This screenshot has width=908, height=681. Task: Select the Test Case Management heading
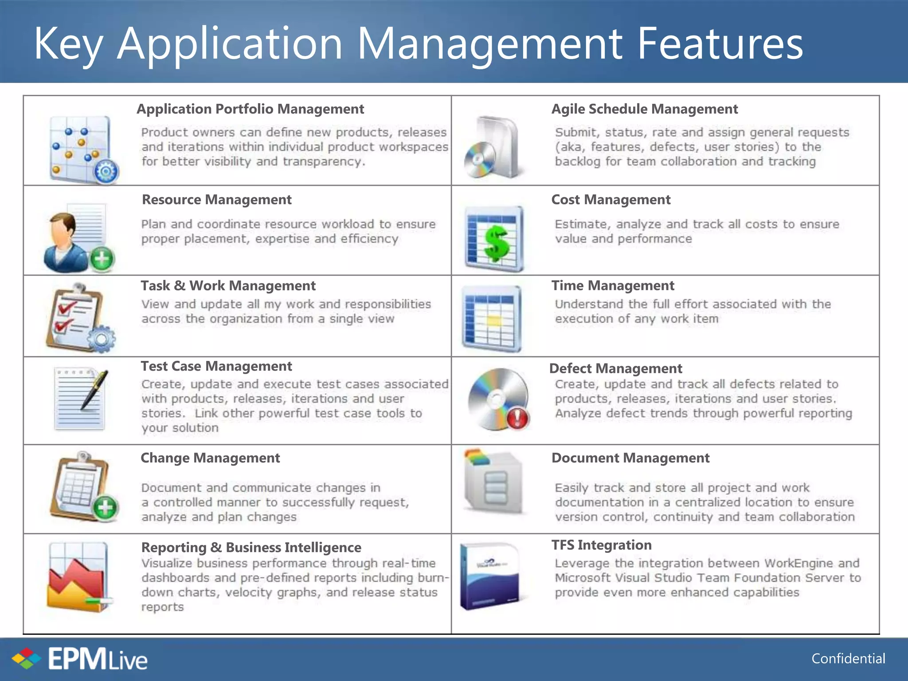tap(216, 366)
